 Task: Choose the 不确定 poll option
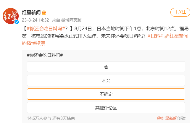[x=106, y=94]
